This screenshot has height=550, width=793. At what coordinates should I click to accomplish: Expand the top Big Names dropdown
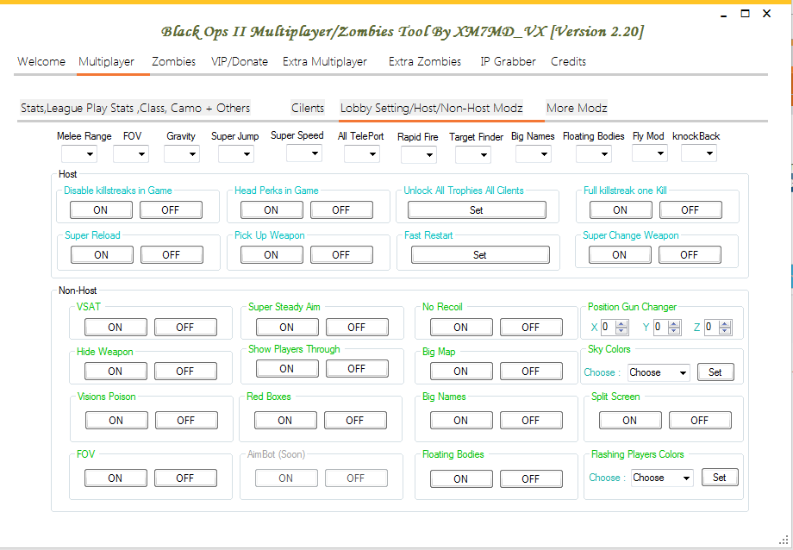(x=533, y=153)
